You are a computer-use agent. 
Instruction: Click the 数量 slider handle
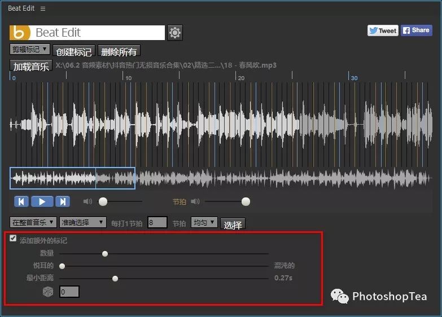pos(105,254)
